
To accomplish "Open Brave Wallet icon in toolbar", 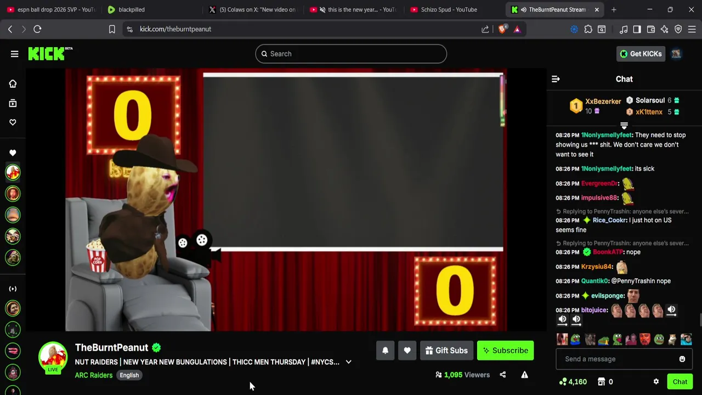I will [651, 29].
